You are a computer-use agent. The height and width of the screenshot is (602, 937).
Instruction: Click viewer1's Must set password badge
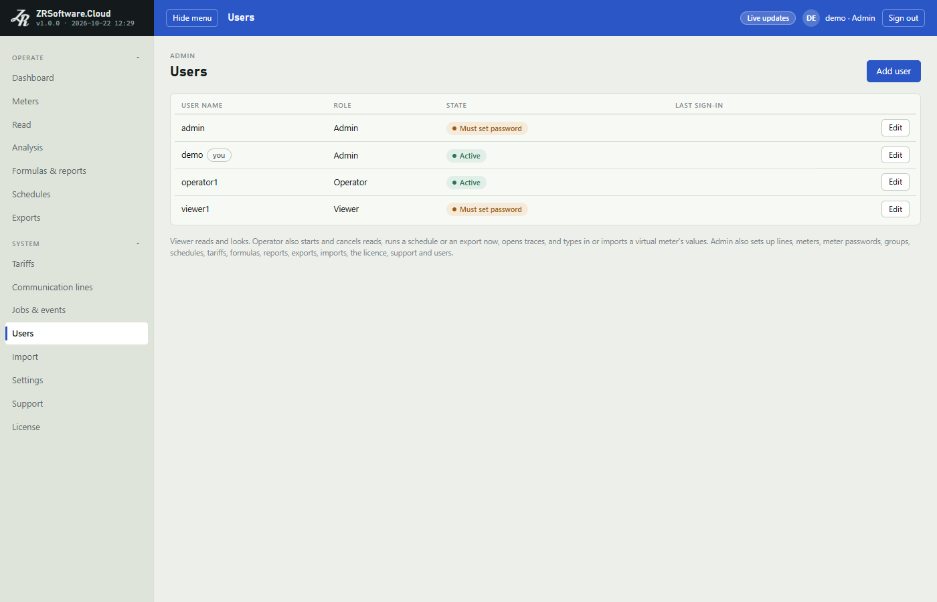pyautogui.click(x=487, y=209)
